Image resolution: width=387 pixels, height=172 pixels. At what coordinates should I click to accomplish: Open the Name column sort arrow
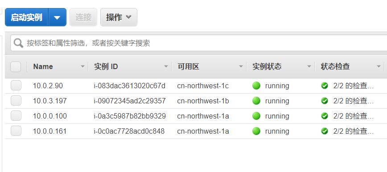click(x=82, y=67)
